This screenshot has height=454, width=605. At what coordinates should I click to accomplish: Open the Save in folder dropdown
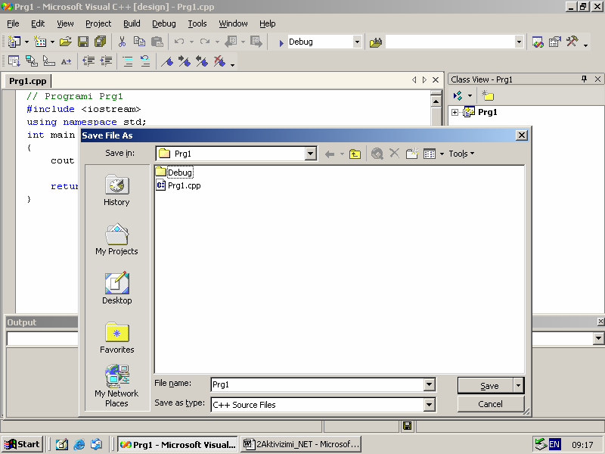(310, 154)
